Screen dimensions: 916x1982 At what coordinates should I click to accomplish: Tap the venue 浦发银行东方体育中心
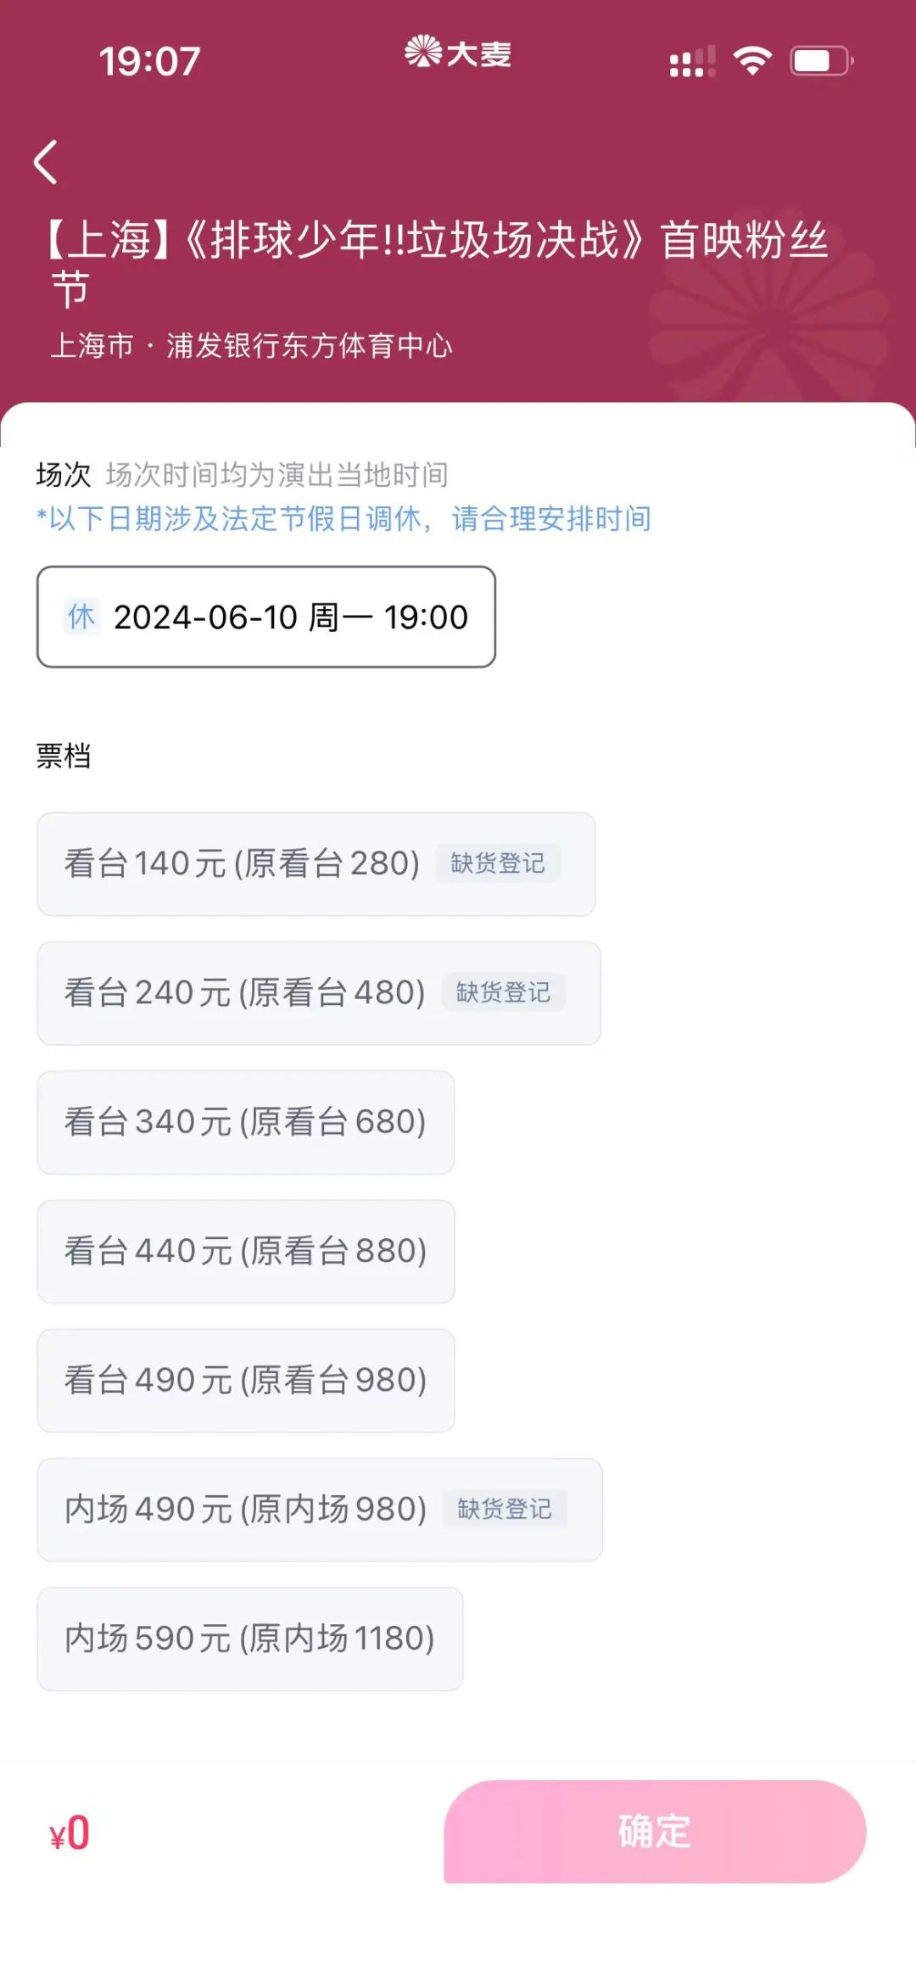click(x=310, y=346)
